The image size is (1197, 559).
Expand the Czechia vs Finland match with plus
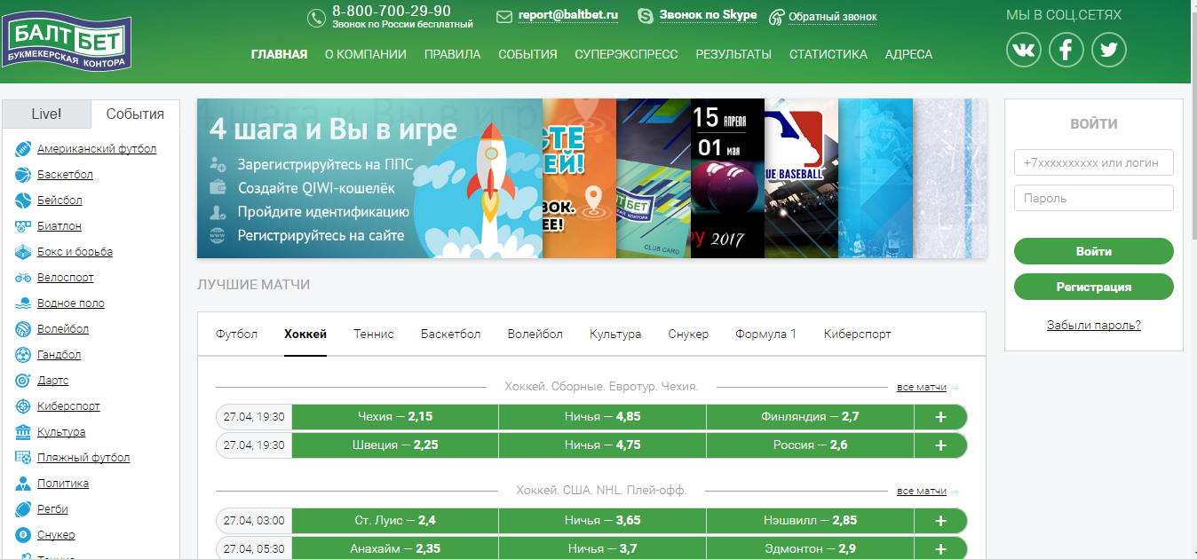point(940,417)
